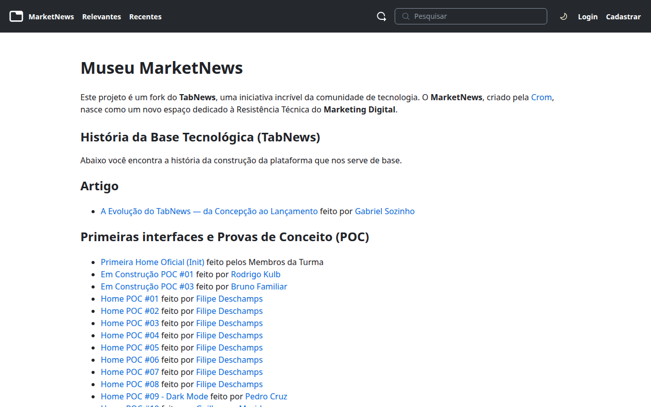Click Filipe Deschamps beside Home POC #06

(229, 360)
